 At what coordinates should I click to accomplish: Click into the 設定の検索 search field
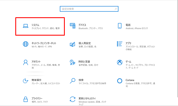pos(89,9)
